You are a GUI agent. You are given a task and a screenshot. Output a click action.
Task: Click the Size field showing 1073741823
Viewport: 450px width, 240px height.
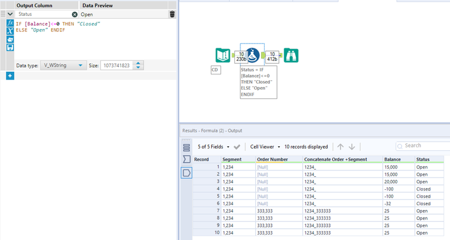point(116,65)
